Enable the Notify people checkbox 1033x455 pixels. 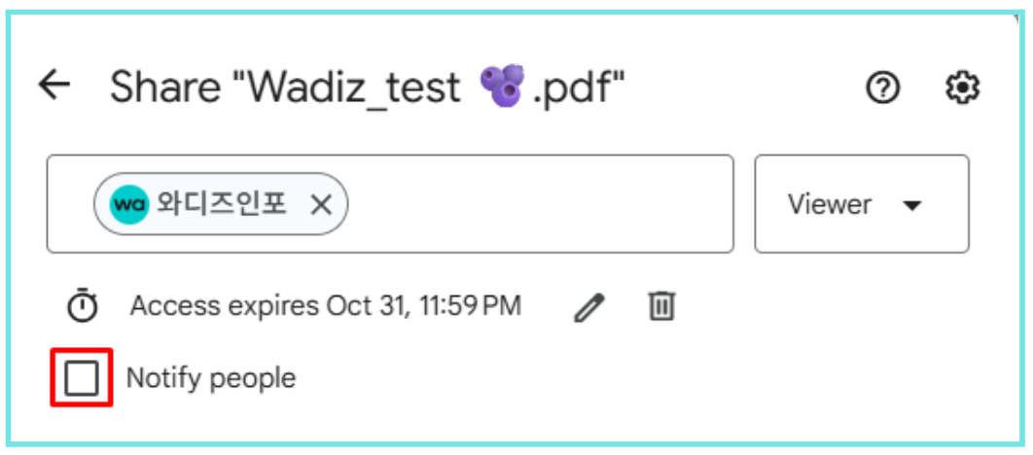tap(82, 378)
